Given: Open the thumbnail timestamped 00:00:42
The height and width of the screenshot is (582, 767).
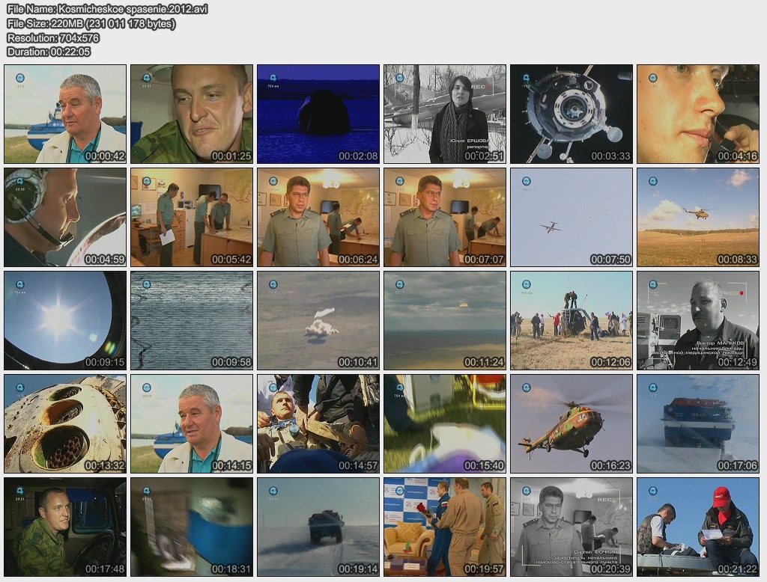Looking at the screenshot, I should 64,114.
